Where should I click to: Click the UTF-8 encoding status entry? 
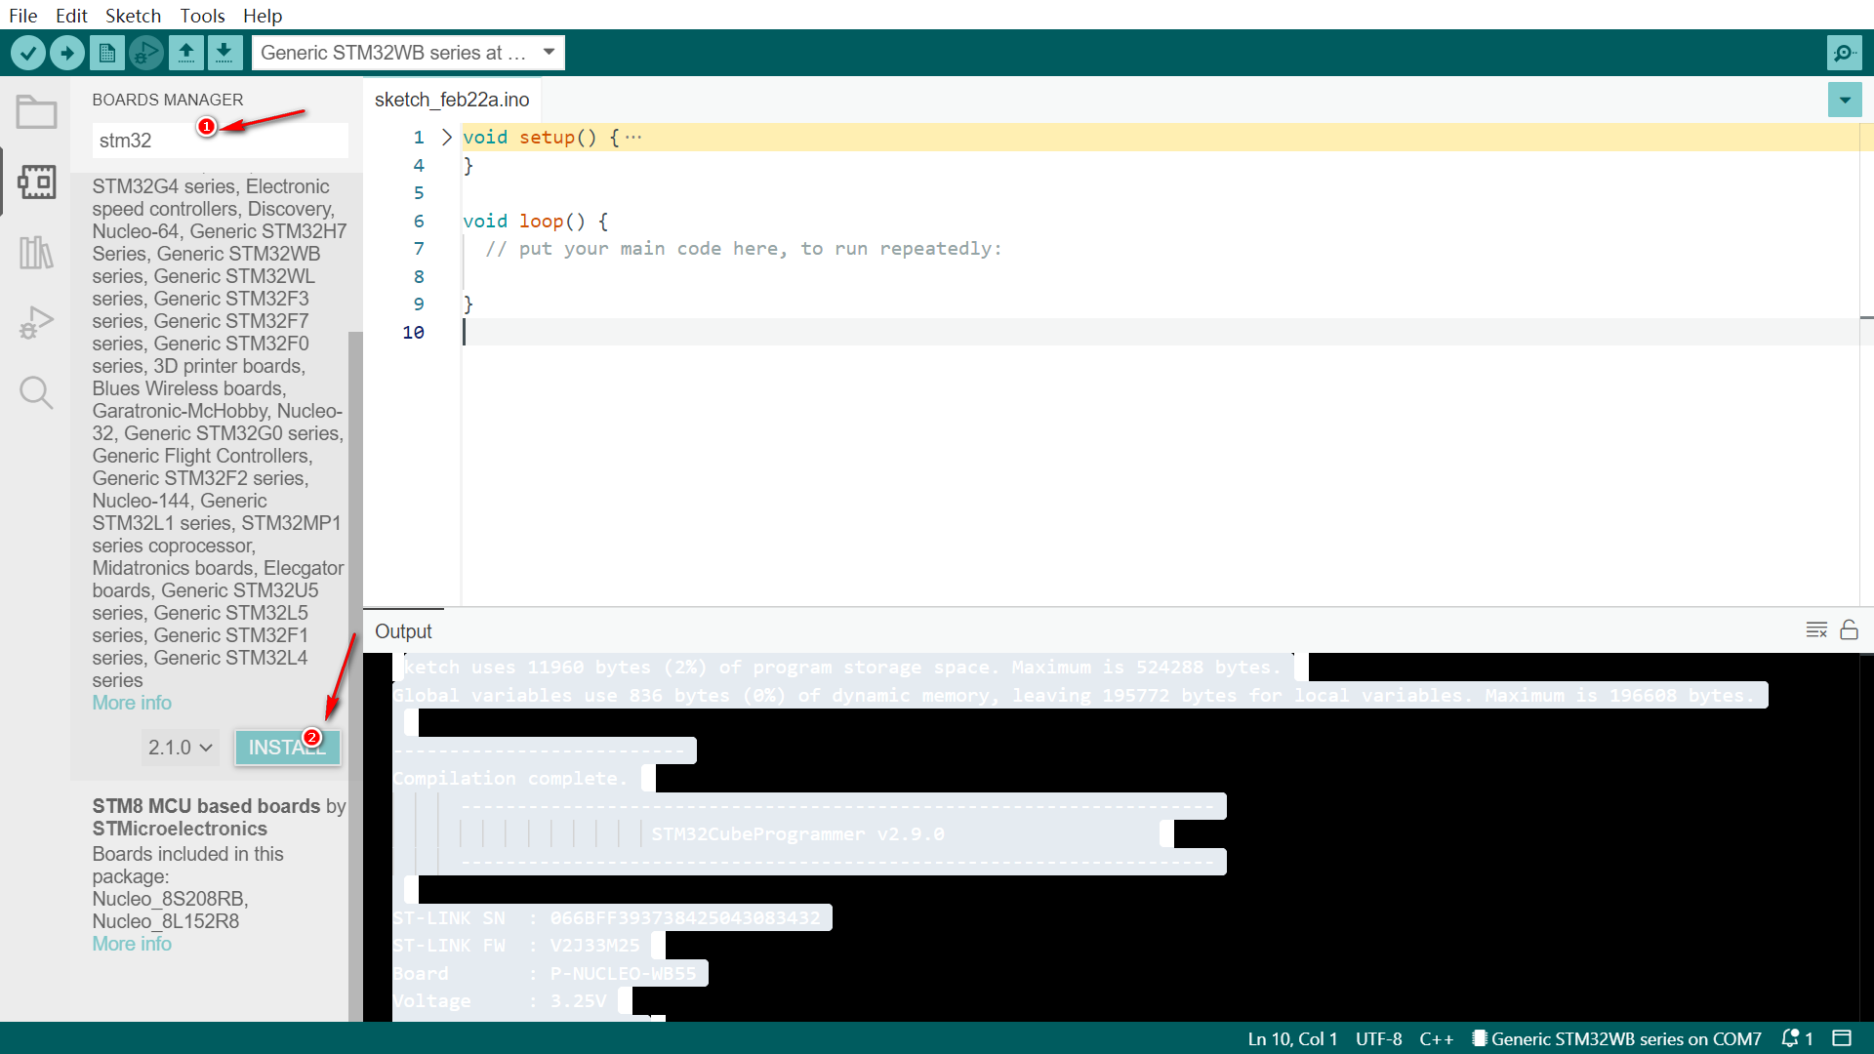coord(1378,1038)
